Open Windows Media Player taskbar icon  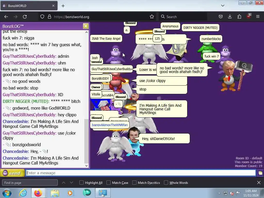[x=70, y=193]
